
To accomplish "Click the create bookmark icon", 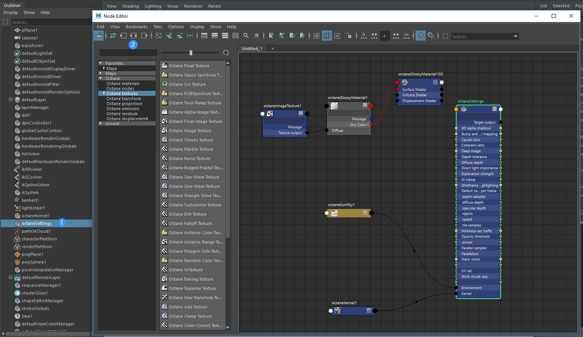I will 271,36.
